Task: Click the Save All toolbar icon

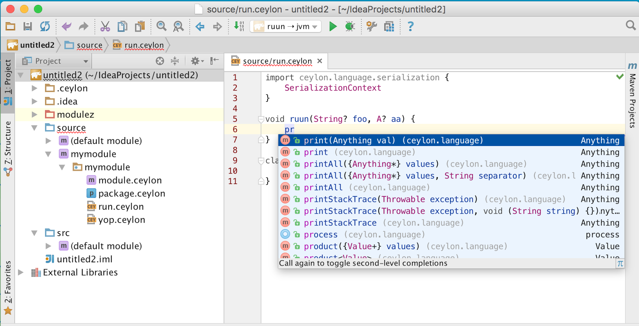Action: click(28, 27)
